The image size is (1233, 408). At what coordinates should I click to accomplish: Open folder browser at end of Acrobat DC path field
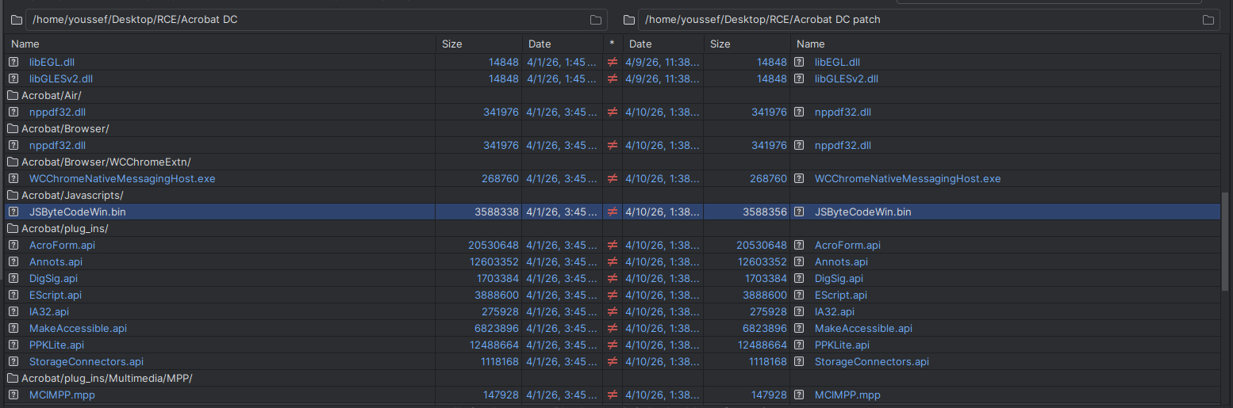(596, 20)
